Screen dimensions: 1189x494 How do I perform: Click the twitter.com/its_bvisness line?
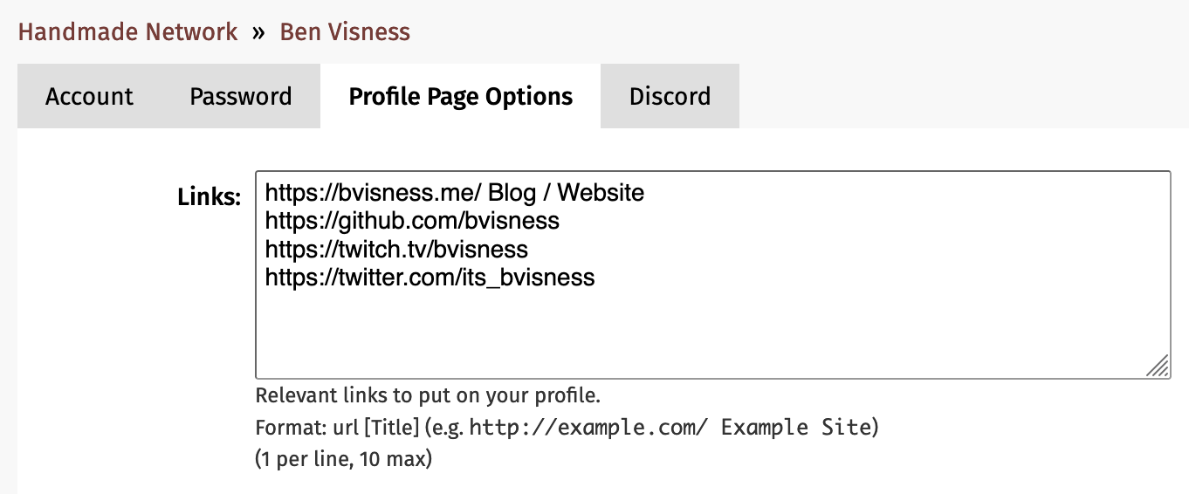430,278
